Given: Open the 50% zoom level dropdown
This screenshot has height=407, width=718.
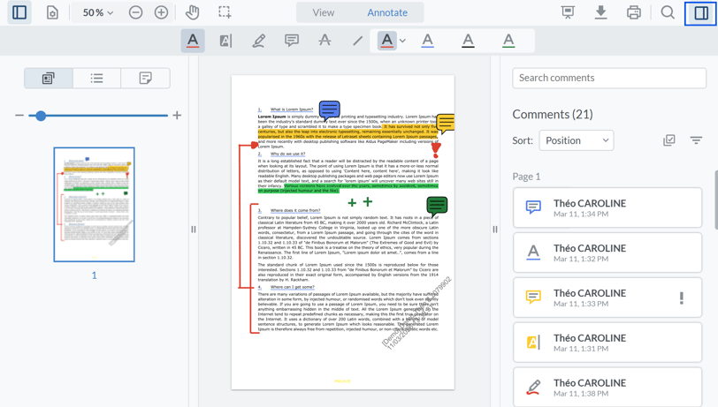Looking at the screenshot, I should tap(97, 13).
